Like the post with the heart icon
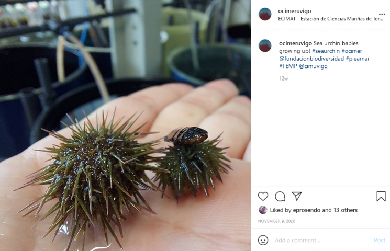Screen dimensions: 390x251 (x=263, y=196)
